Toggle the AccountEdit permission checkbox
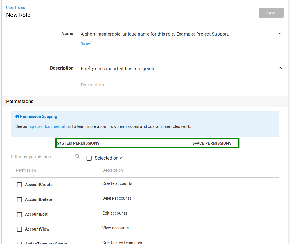The height and width of the screenshot is (244, 291). 19,214
